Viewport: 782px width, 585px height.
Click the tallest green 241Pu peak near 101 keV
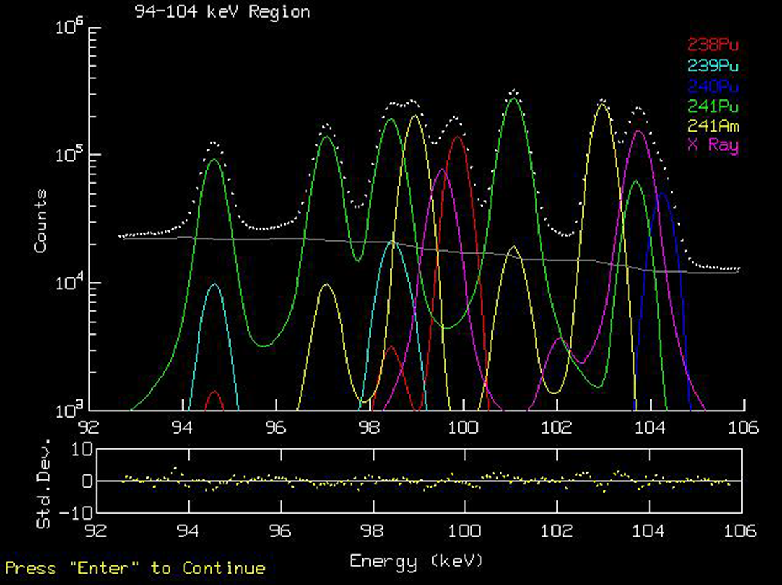514,99
